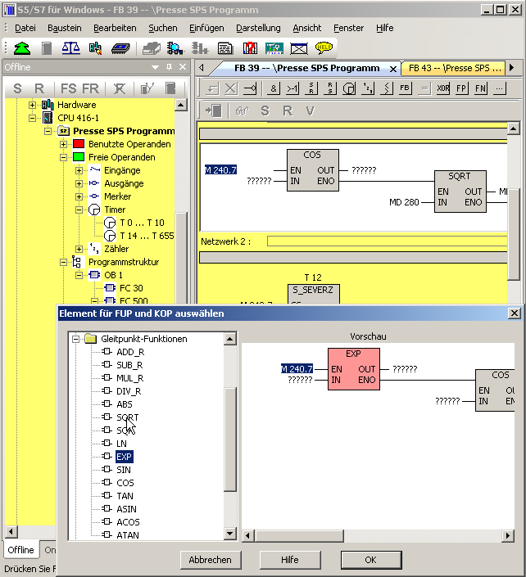Switch to the FB 43 tab
526x577 pixels.
(x=455, y=68)
